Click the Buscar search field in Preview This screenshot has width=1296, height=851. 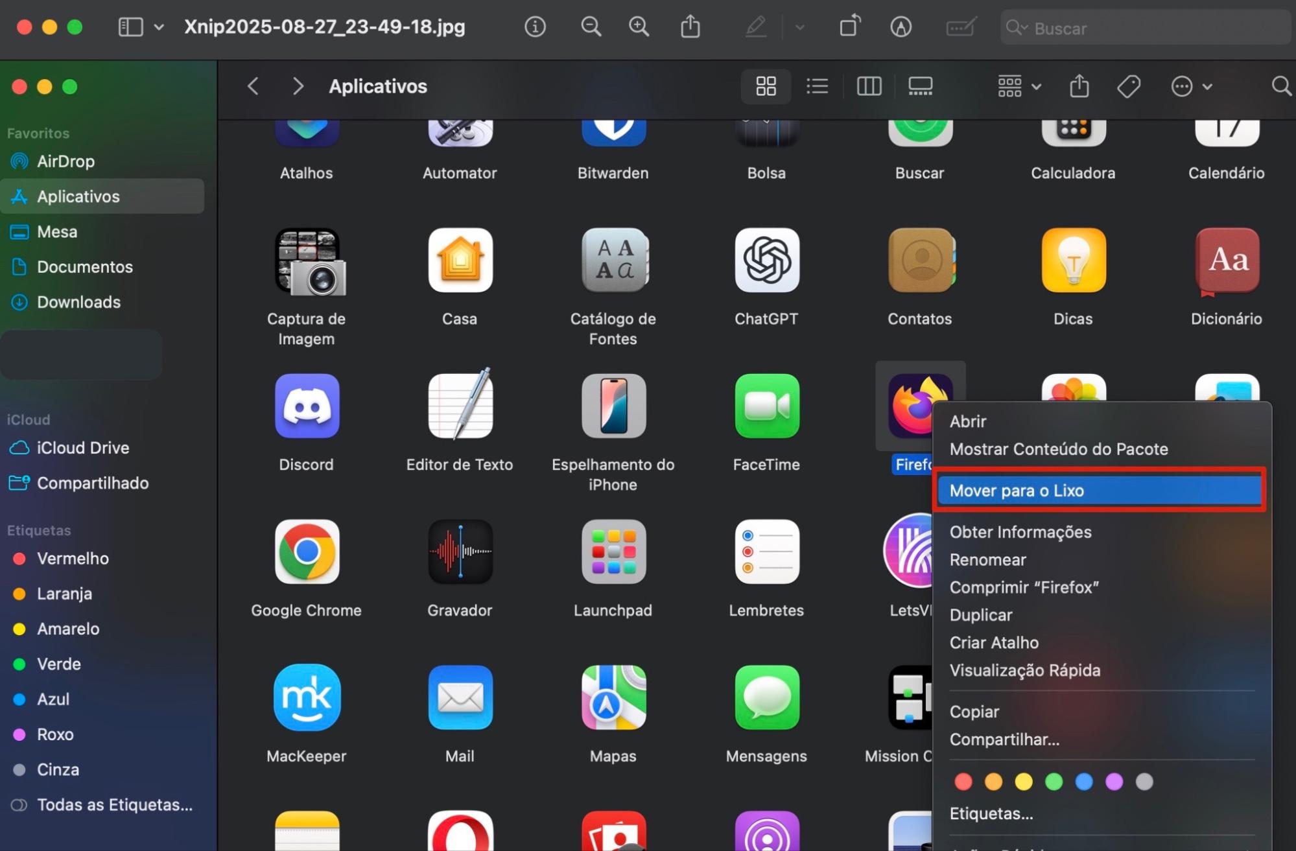pyautogui.click(x=1144, y=28)
